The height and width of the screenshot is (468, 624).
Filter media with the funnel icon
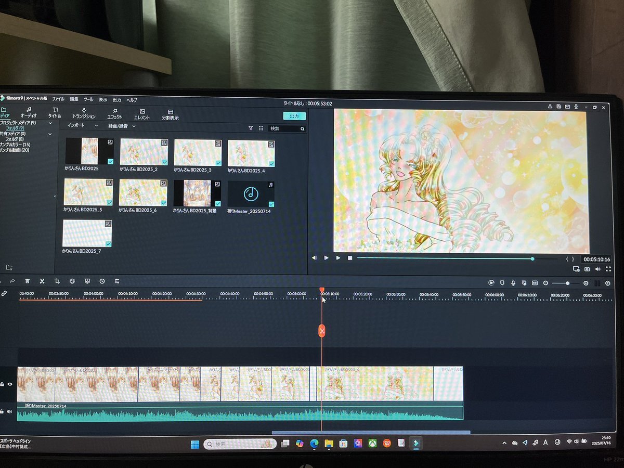tap(251, 128)
